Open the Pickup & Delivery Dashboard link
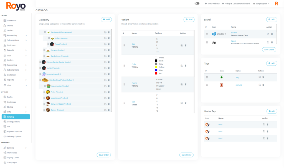Viewport: 284px width, 168px height. [x=236, y=4]
